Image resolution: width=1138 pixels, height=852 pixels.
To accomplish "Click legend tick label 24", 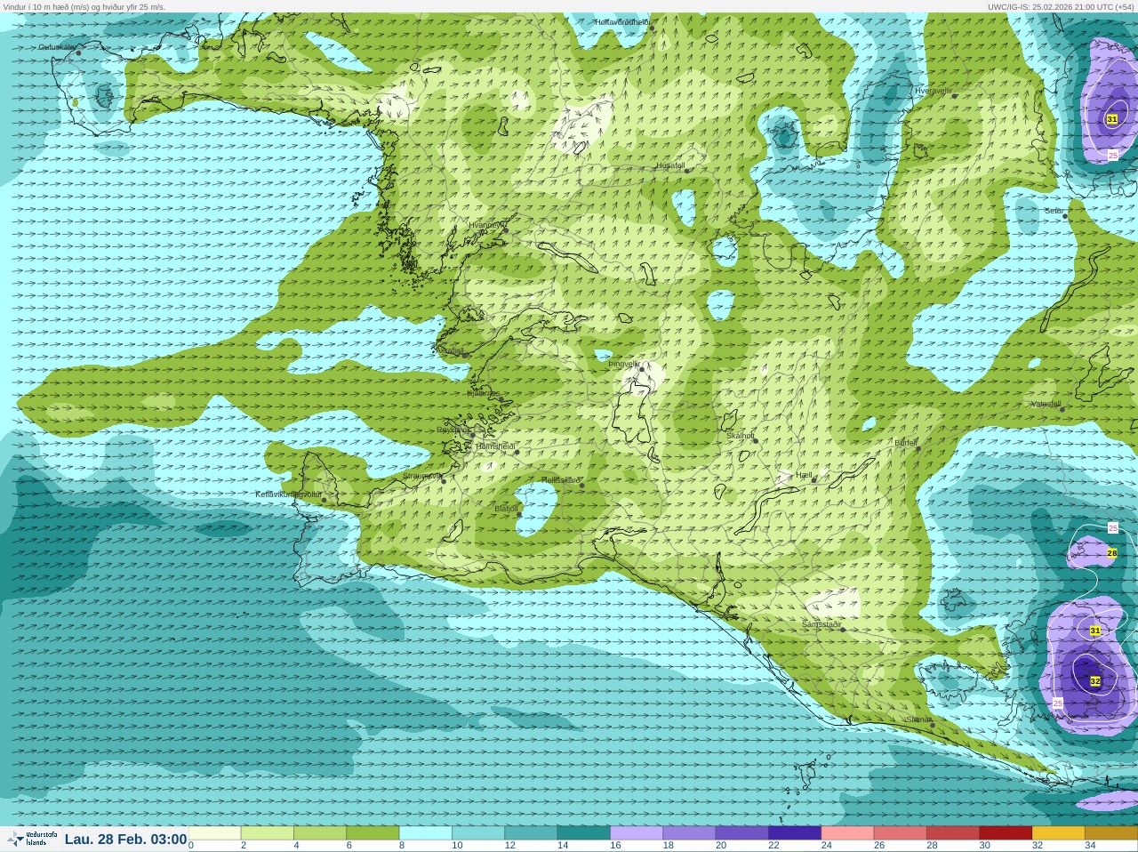I will click(827, 846).
